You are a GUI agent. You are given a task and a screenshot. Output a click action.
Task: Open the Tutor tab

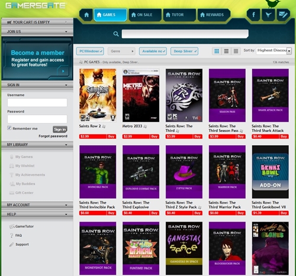pos(179,15)
